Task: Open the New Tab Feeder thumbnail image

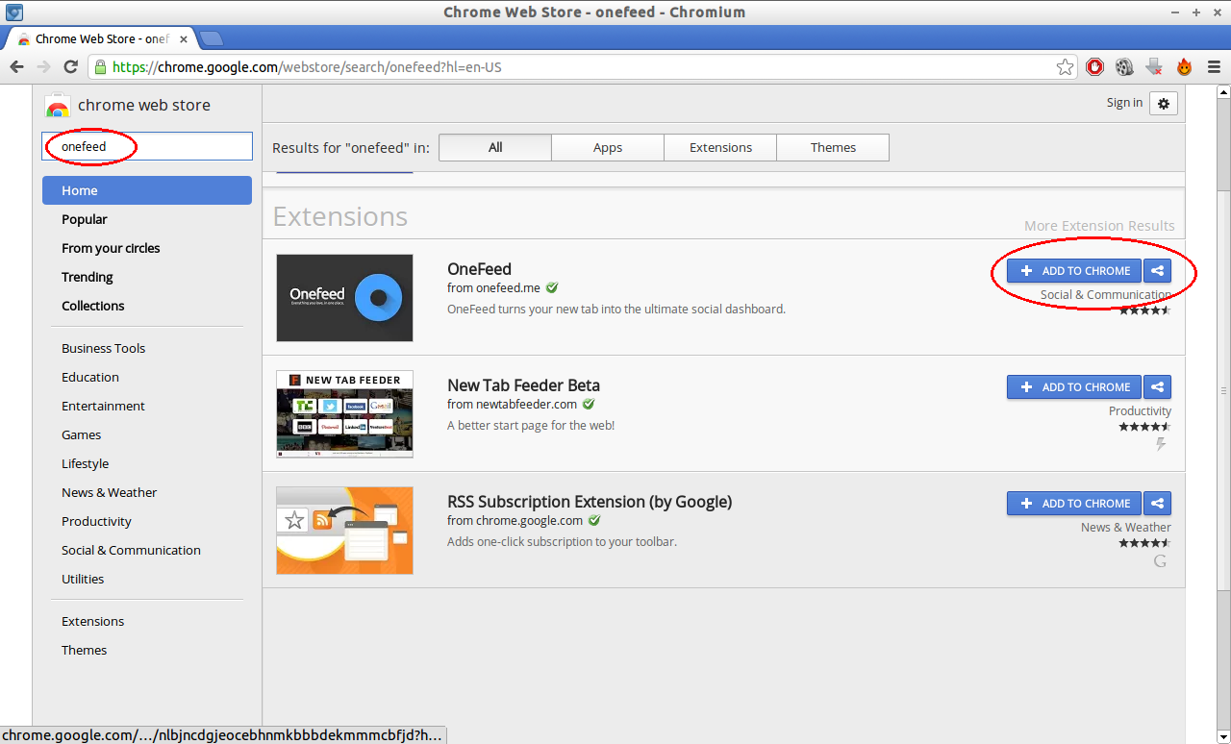Action: (344, 414)
